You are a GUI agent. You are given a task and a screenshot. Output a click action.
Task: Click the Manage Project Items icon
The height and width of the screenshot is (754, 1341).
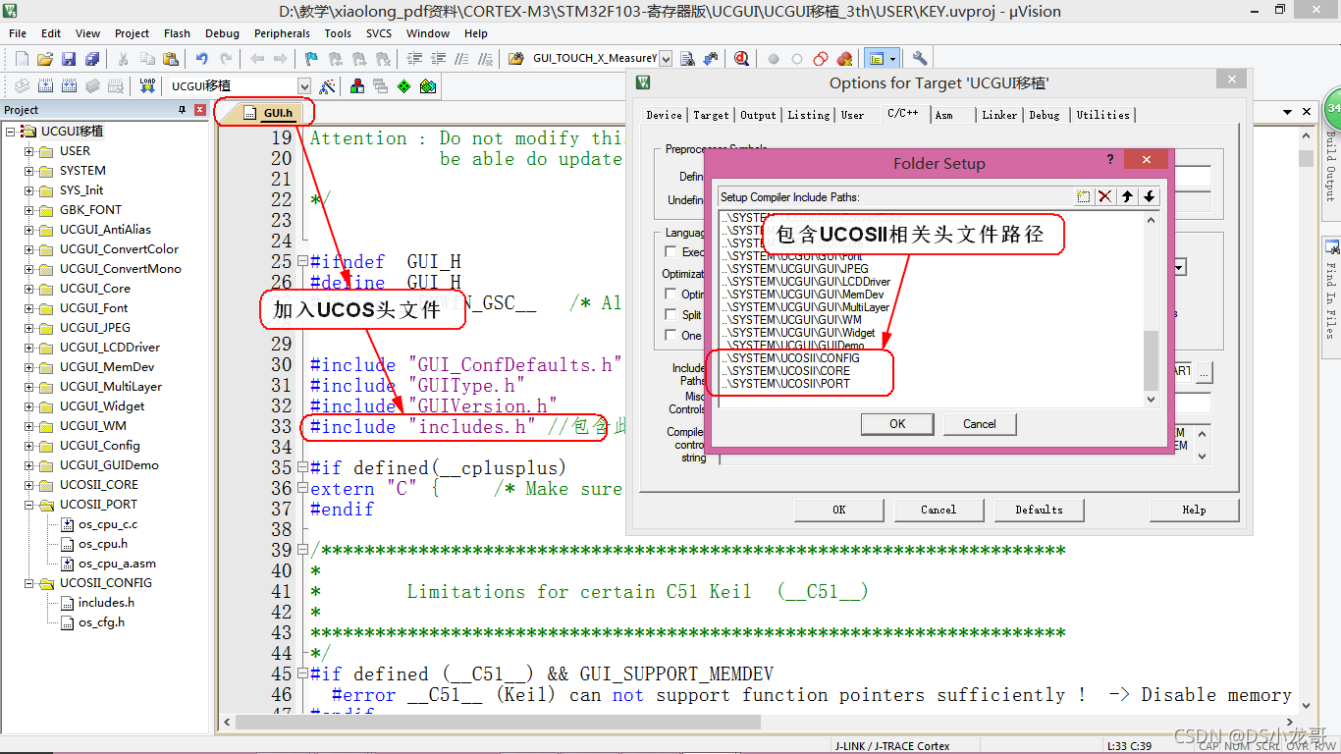357,85
